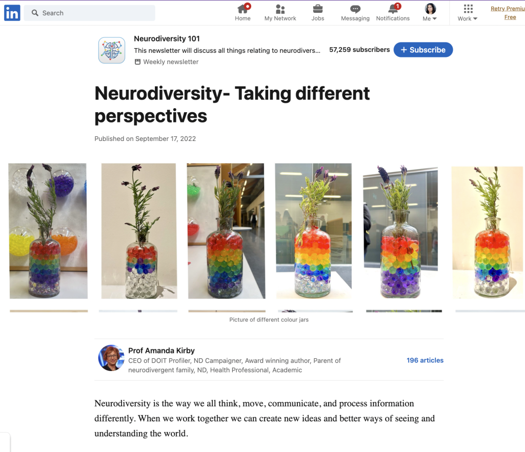
Task: Click the '57,259 subscribers' count text
Action: [359, 50]
